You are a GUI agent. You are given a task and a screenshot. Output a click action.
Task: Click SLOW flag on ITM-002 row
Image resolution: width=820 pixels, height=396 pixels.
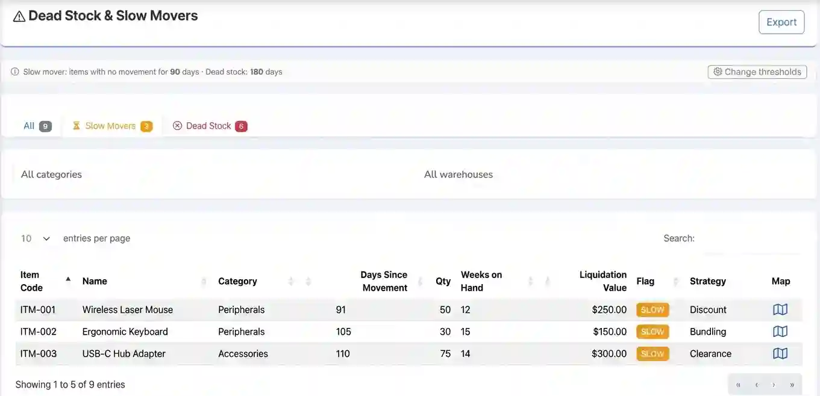[x=653, y=332]
